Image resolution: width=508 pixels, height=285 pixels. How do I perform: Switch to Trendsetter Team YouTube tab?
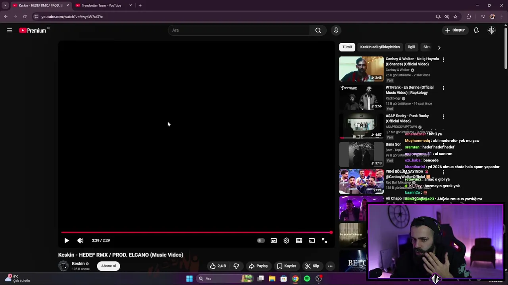[101, 6]
